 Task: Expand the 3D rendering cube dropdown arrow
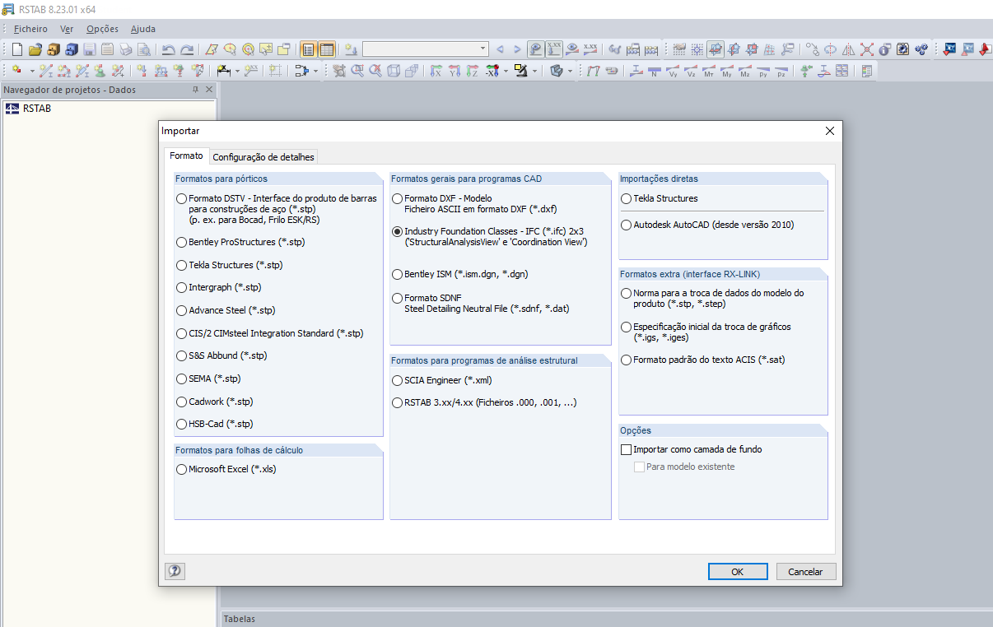(x=570, y=71)
